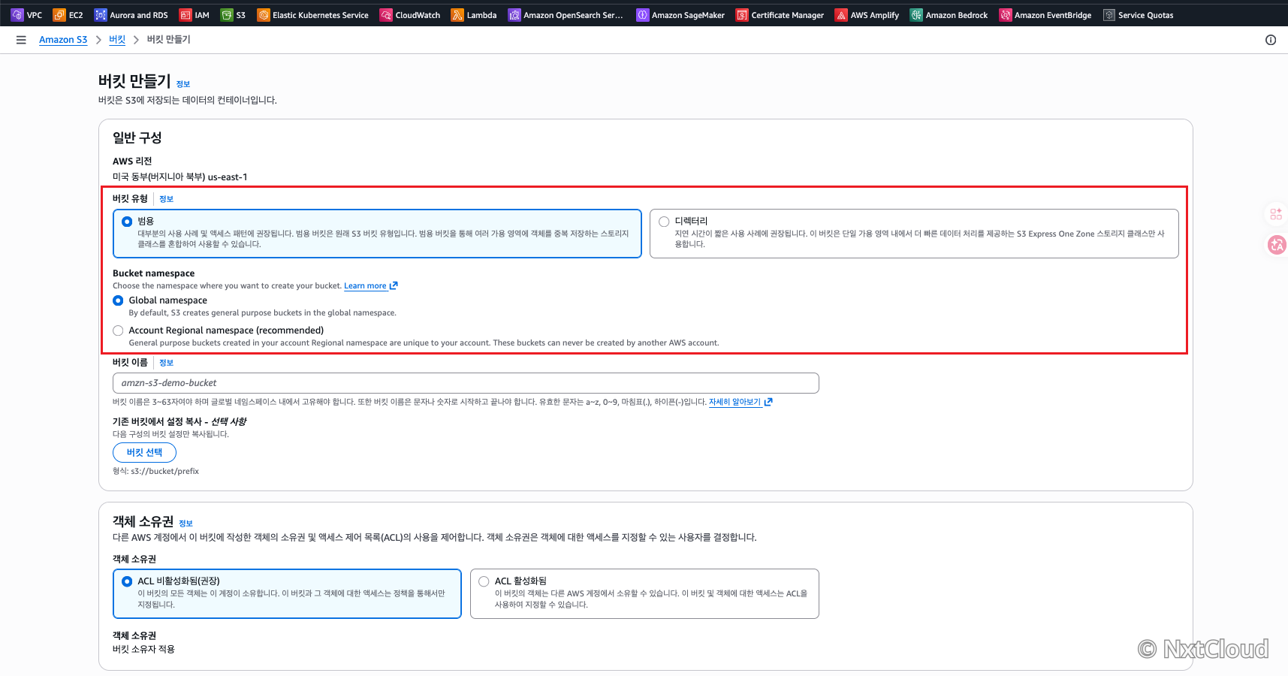
Task: Open the Amazon Bedrock icon
Action: coord(916,15)
